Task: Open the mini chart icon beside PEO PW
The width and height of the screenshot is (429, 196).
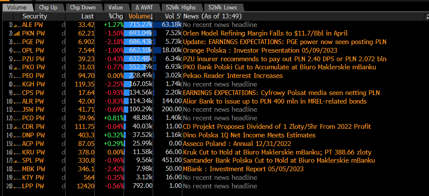Action: [x=17, y=76]
